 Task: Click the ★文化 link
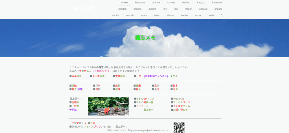(174, 76)
